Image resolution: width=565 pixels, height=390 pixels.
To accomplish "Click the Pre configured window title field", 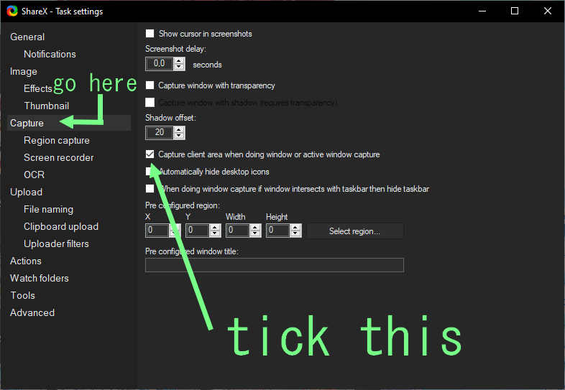I will [275, 265].
